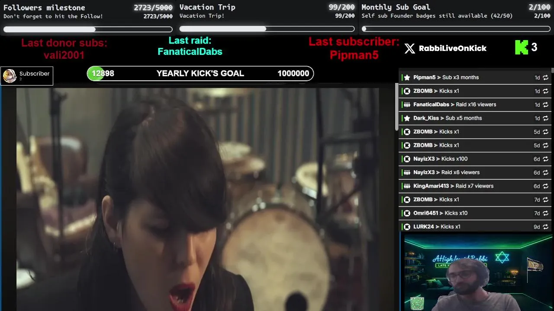Click the main music video player
Viewport: 554px width, 311px height.
coord(198,200)
